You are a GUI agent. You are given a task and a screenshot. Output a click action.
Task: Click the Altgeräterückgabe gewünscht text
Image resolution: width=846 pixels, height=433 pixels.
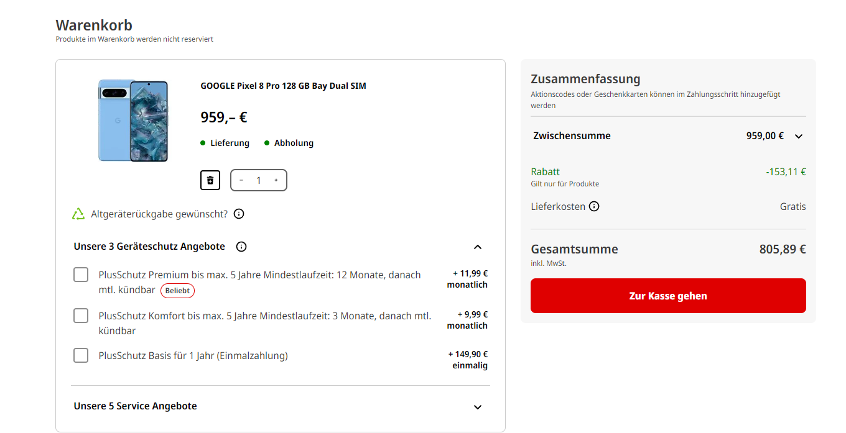[x=159, y=214]
